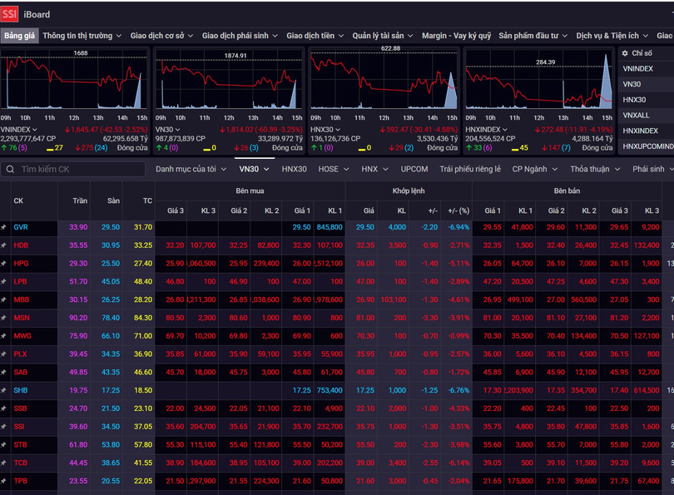This screenshot has height=495, width=674.
Task: Click the SSI logo icon
Action: tap(10, 13)
